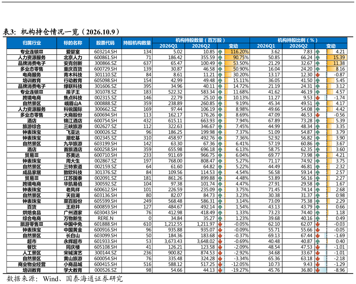Select stock name 飞亚达
This screenshot has width=356, height=284.
(x=73, y=132)
